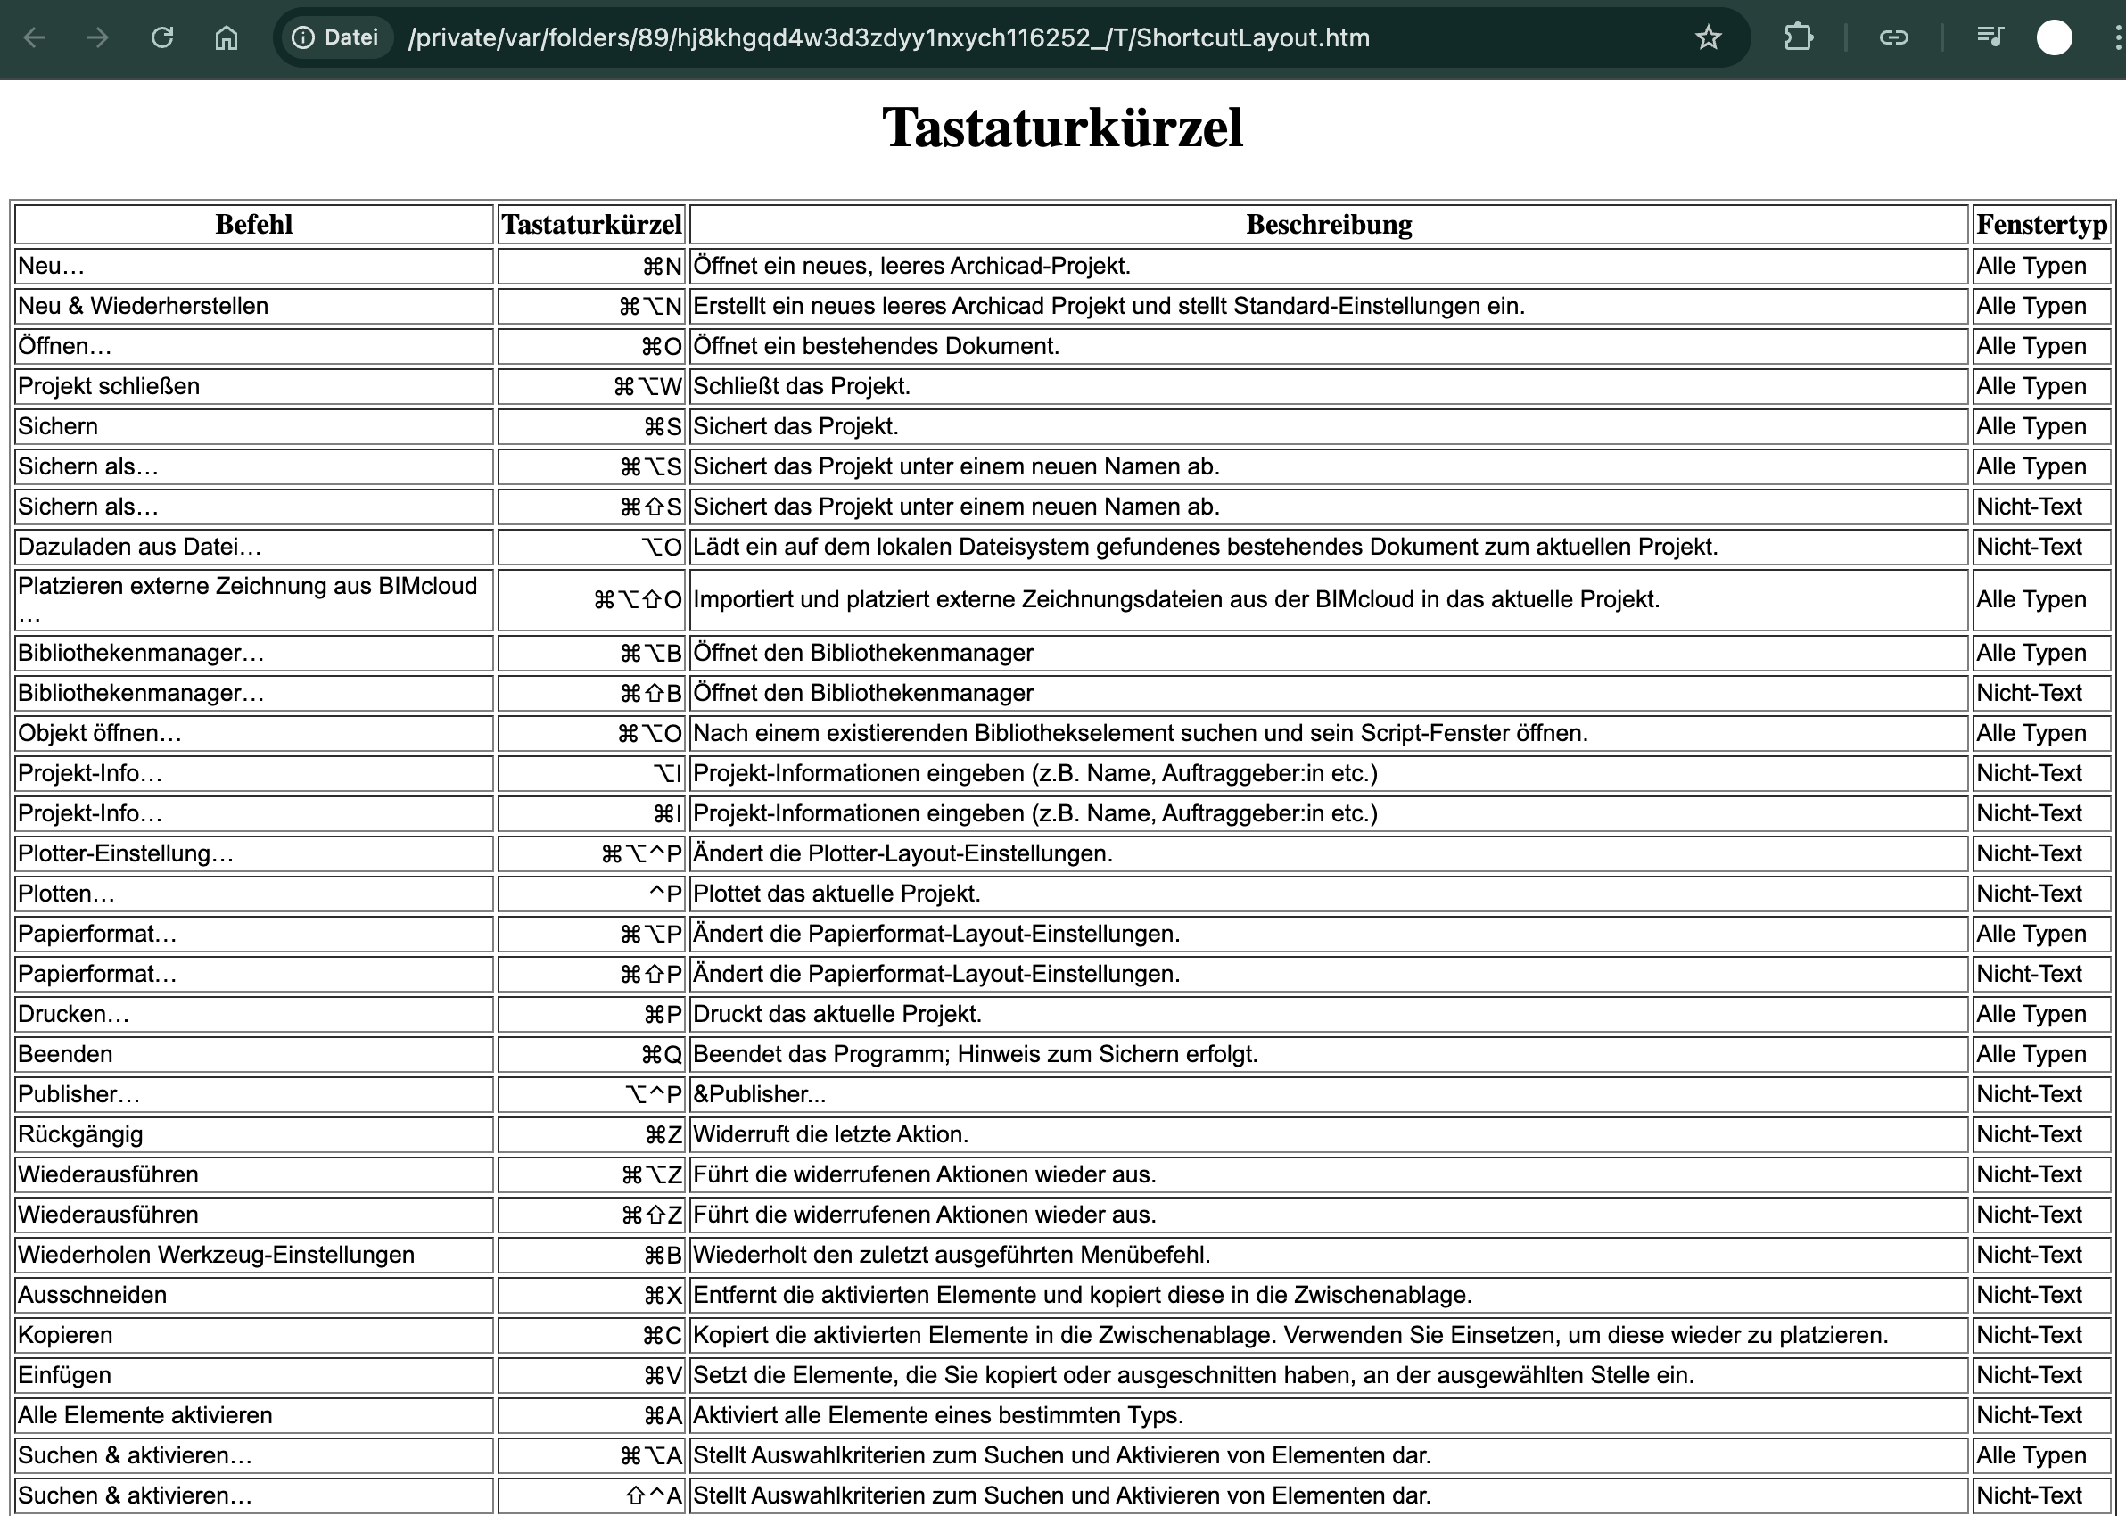2126x1516 pixels.
Task: Click 'Wiederholt den zuletzt ausgeführten Menübefehl.' text
Action: 952,1256
